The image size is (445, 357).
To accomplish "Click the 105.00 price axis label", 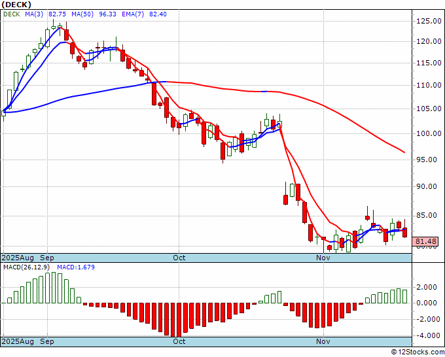I will (x=429, y=109).
